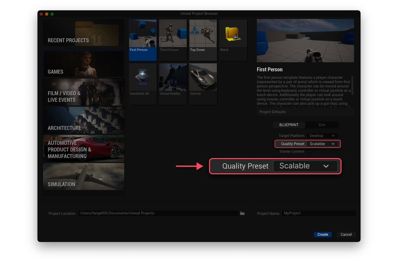Pick the Blank template
Viewport: 398px width, 262px height.
tap(233, 40)
